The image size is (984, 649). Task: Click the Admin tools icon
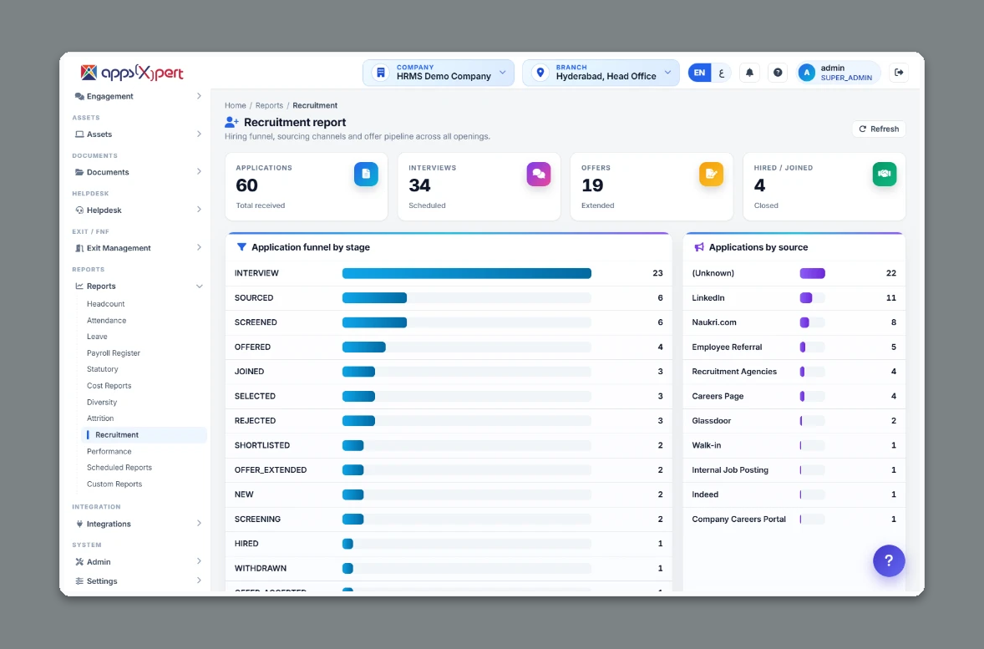[x=79, y=562]
